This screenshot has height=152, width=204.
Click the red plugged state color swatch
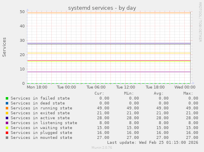tap(7, 133)
